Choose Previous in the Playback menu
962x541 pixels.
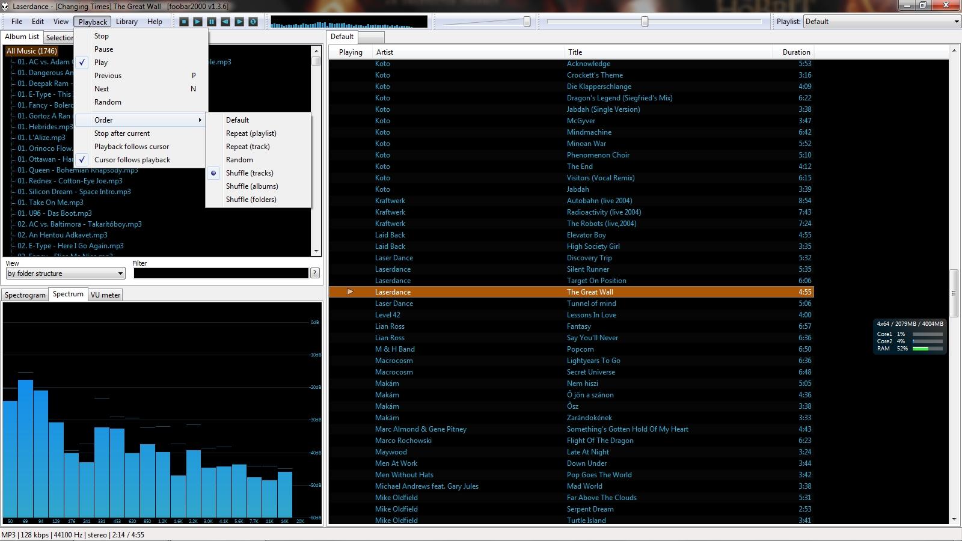[x=141, y=76]
